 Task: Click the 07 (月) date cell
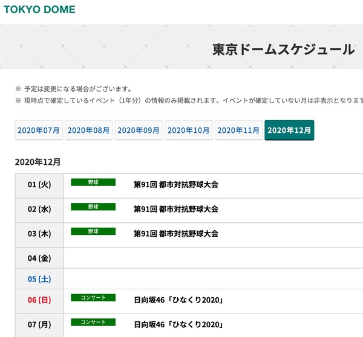pos(39,325)
